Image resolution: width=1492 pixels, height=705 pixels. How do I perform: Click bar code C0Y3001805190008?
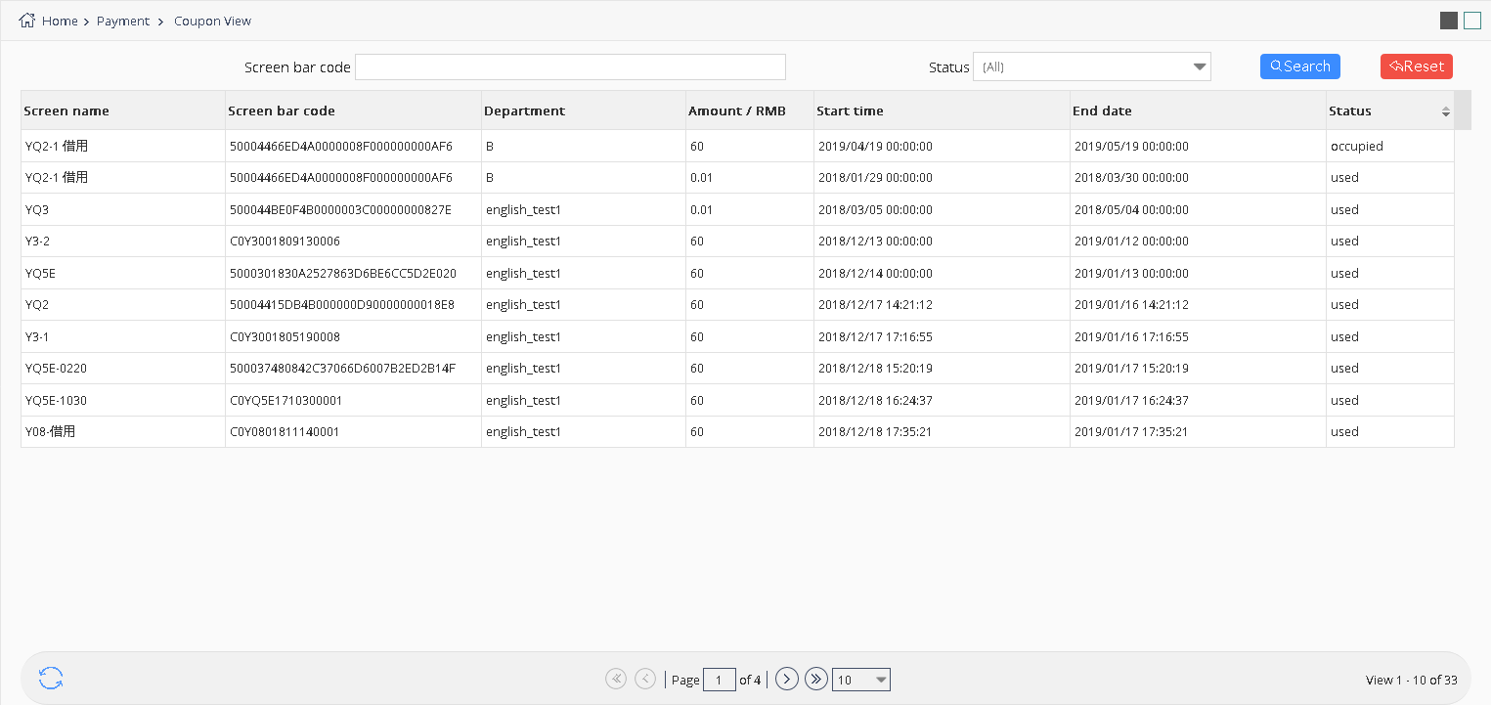point(285,337)
